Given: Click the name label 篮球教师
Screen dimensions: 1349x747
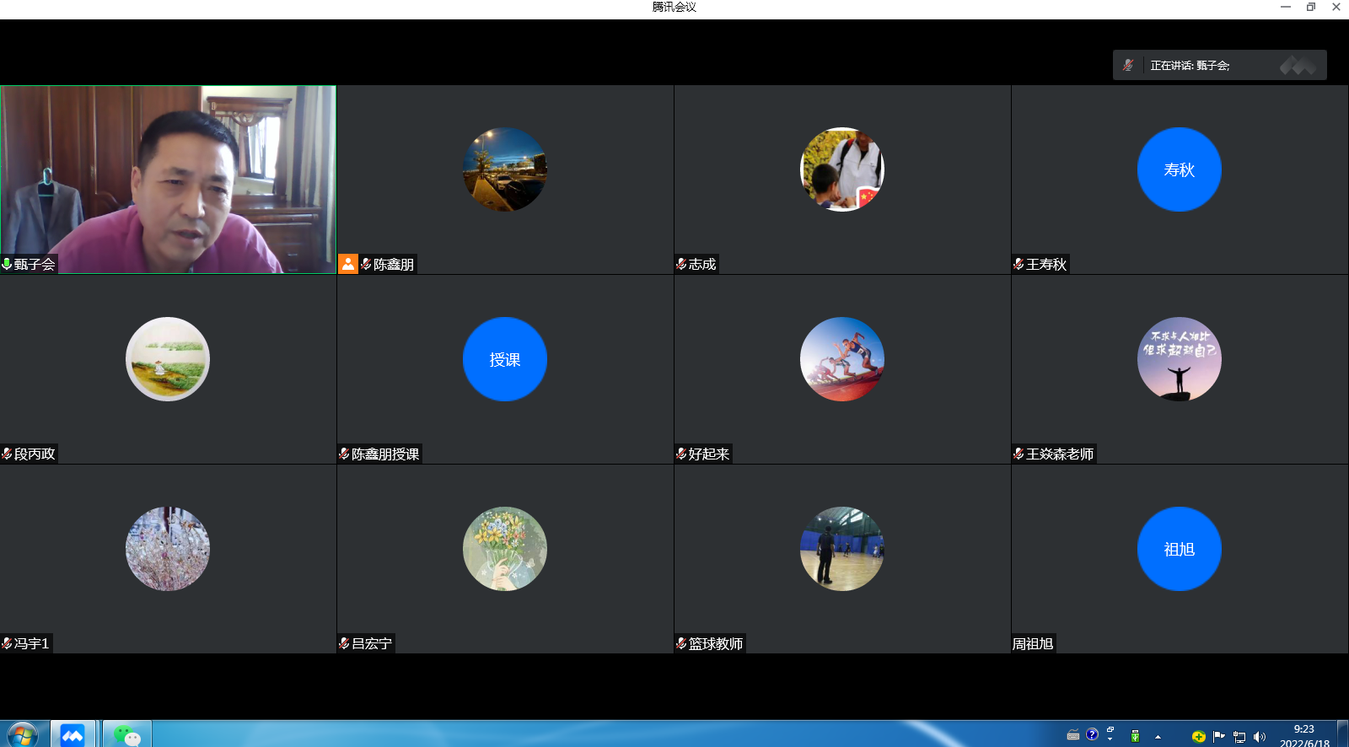Looking at the screenshot, I should click(716, 643).
